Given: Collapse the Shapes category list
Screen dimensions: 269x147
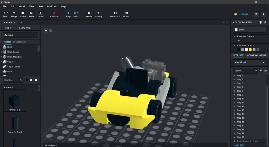Looking at the screenshot, I should (x=3, y=42).
